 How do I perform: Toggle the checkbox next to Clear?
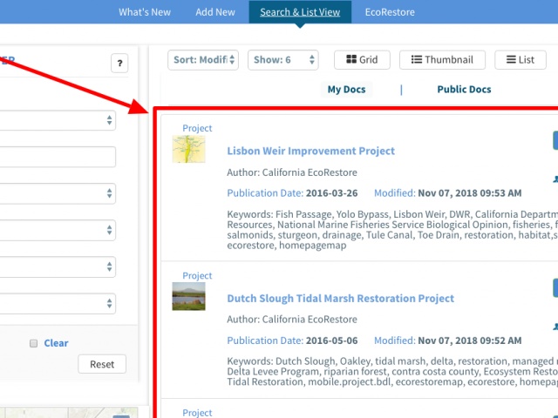33,343
